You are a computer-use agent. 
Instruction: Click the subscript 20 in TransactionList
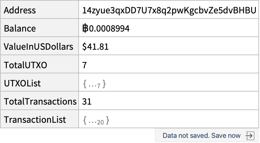click(100, 122)
